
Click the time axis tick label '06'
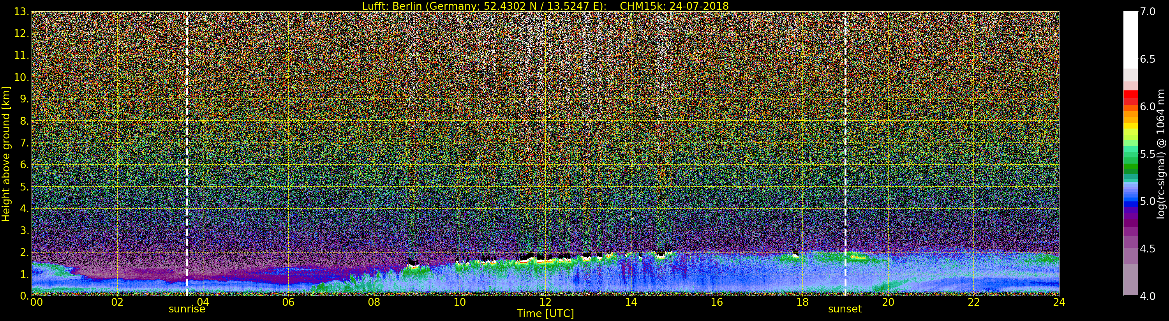tap(288, 302)
